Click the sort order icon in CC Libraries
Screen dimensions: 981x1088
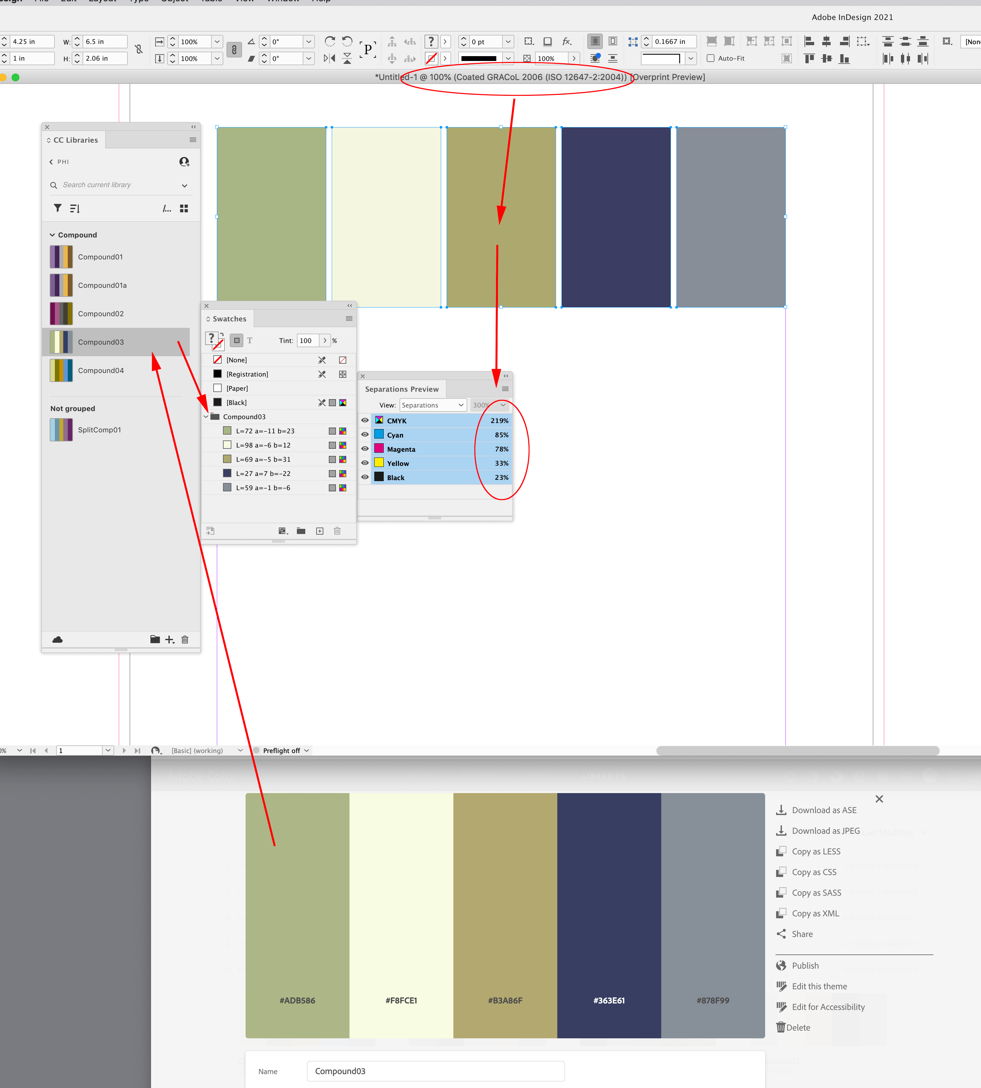[75, 208]
